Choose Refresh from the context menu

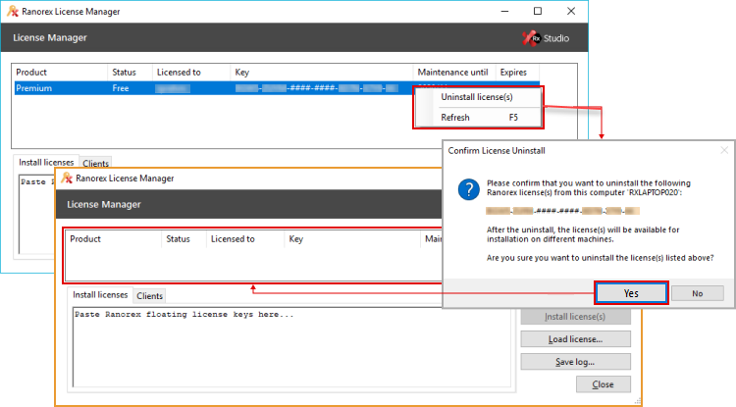click(x=478, y=118)
